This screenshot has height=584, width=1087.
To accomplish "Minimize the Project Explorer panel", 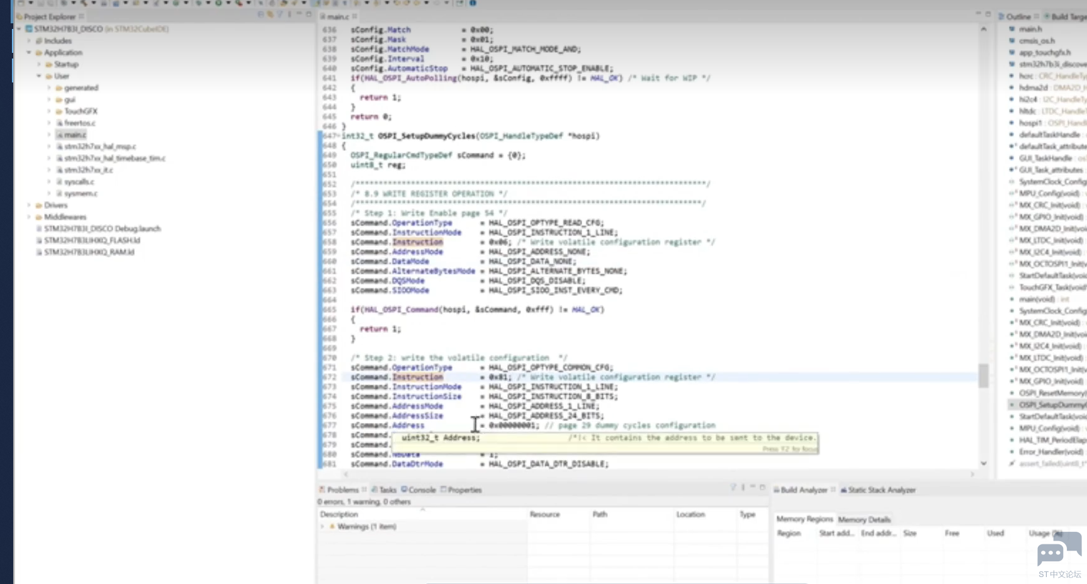I will 299,14.
